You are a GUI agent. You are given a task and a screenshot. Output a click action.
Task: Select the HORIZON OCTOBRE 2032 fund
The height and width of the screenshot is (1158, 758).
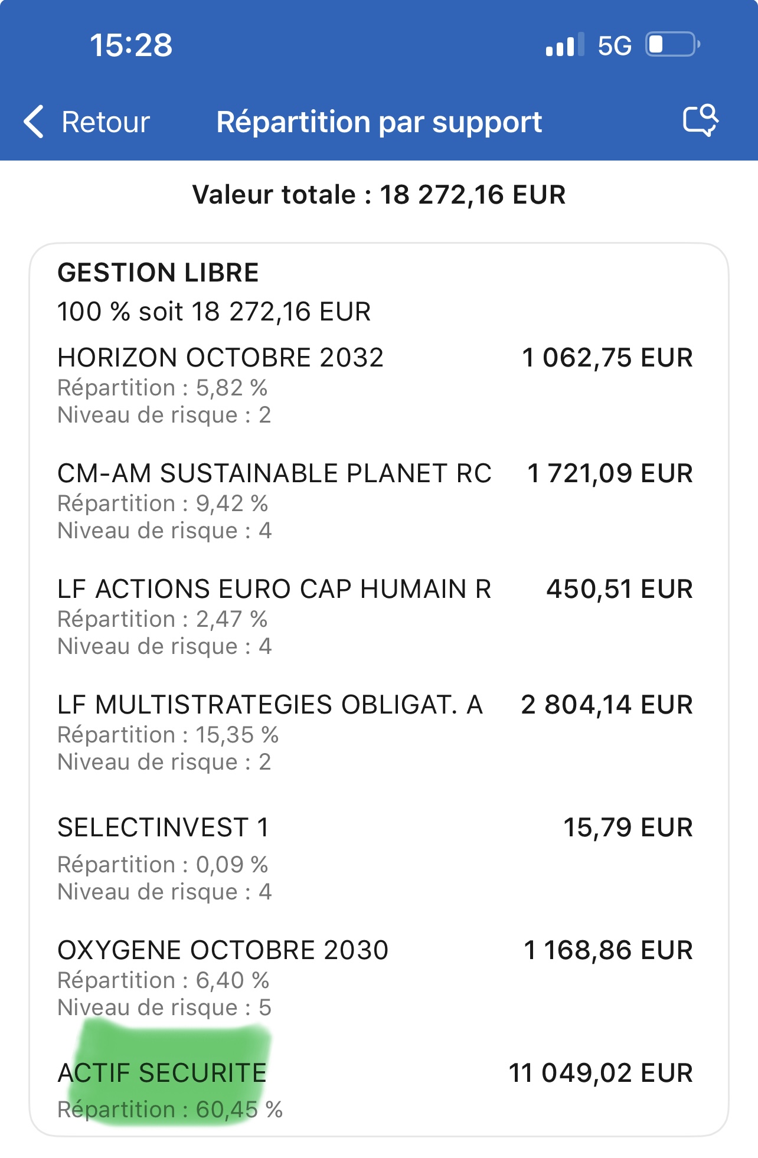[220, 358]
